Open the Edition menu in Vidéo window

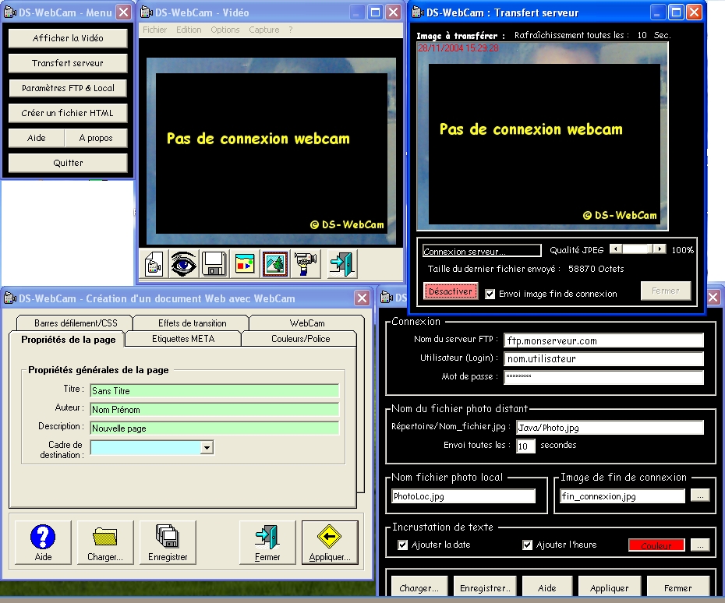[189, 30]
